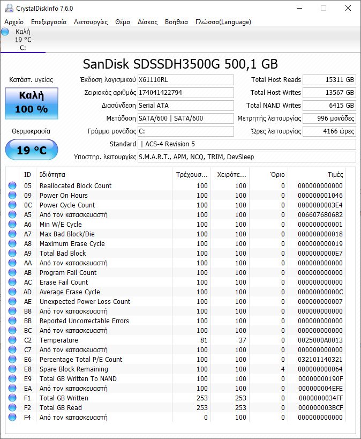Click status orb of Temperature row
This screenshot has width=361, height=439.
click(12, 340)
